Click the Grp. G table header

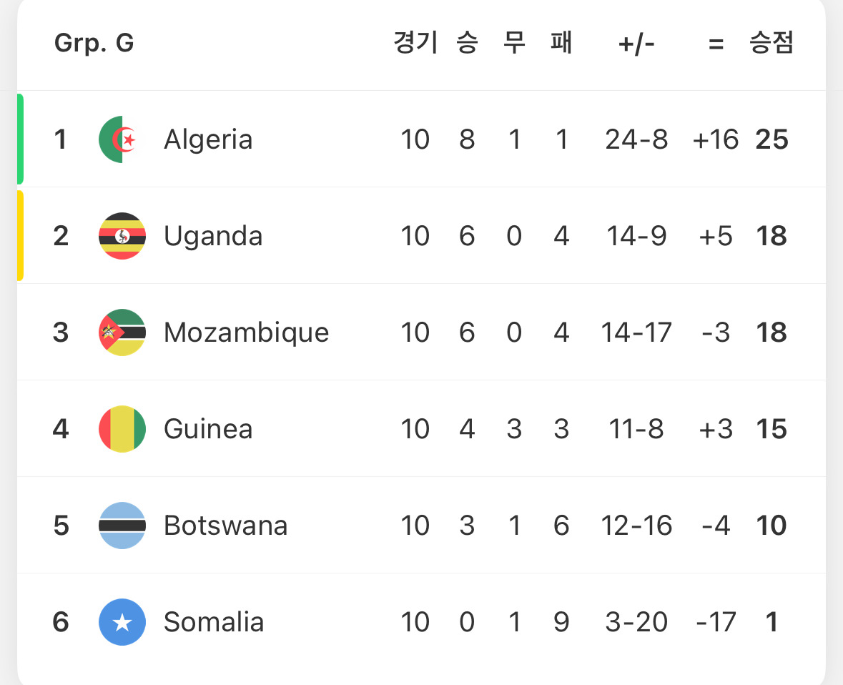click(94, 44)
